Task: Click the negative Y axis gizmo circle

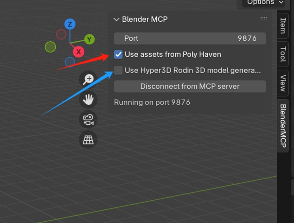Action: (50, 47)
